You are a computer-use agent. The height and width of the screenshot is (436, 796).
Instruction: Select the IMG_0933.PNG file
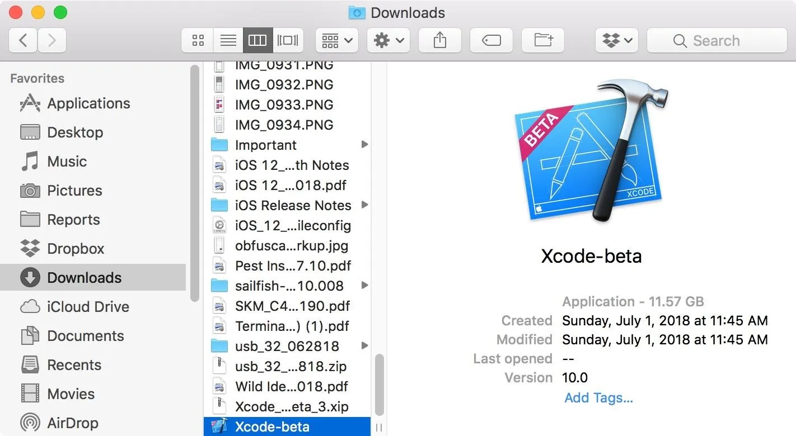click(x=287, y=105)
